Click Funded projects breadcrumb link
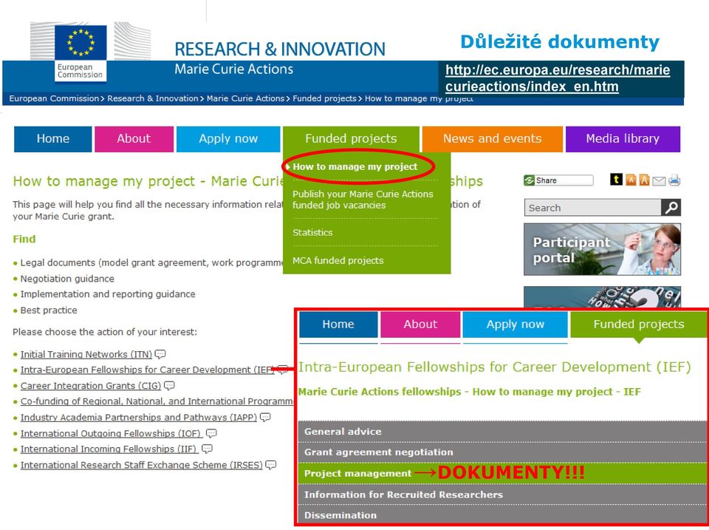The height and width of the screenshot is (530, 709). point(324,98)
